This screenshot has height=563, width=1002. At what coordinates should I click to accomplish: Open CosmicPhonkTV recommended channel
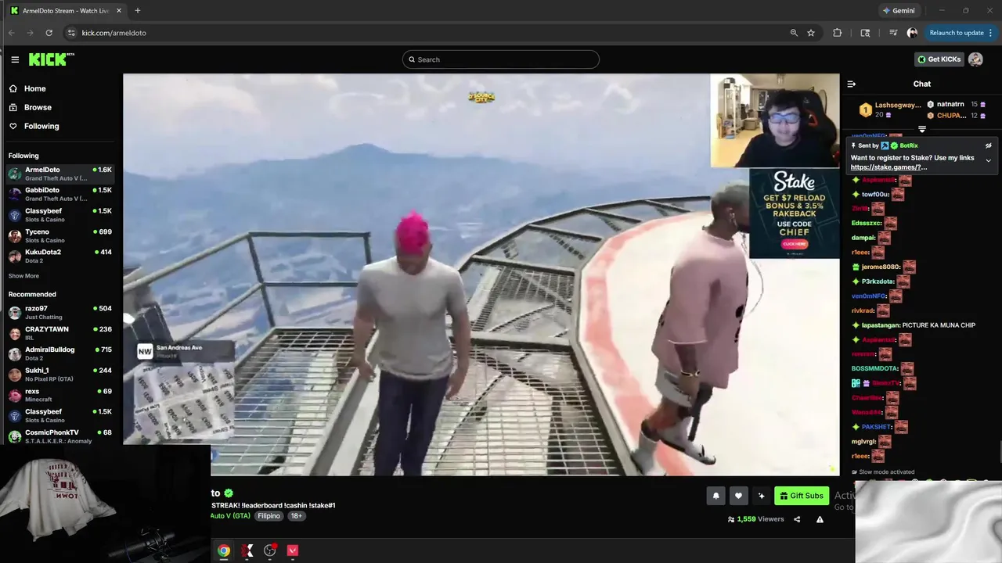(x=60, y=436)
